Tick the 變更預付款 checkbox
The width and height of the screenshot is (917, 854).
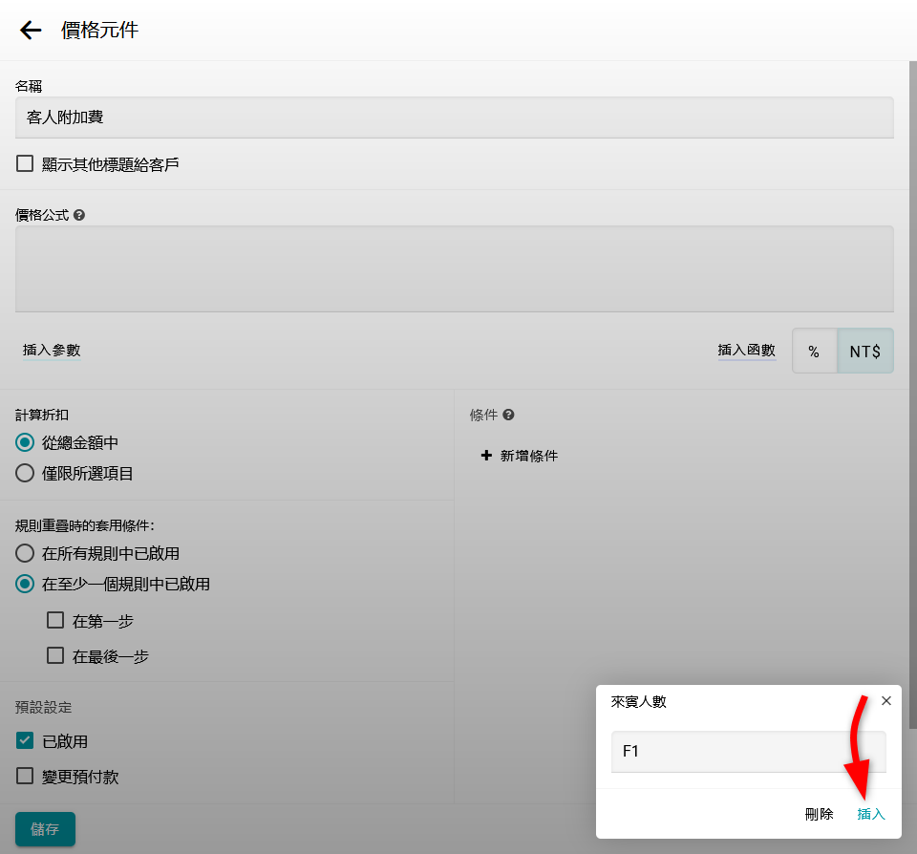[x=25, y=777]
